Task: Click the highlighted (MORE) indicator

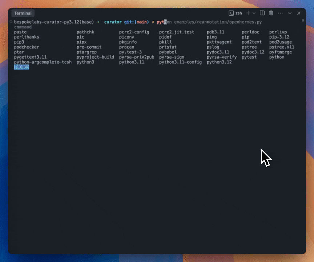Action: (21, 67)
